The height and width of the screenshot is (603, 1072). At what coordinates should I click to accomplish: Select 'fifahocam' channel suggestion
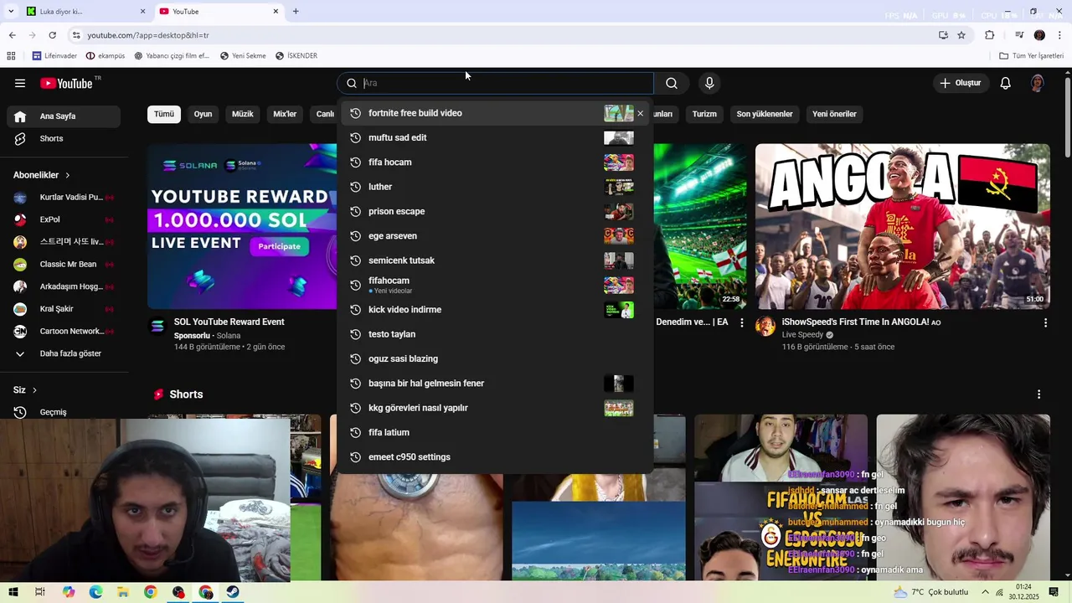coord(494,285)
